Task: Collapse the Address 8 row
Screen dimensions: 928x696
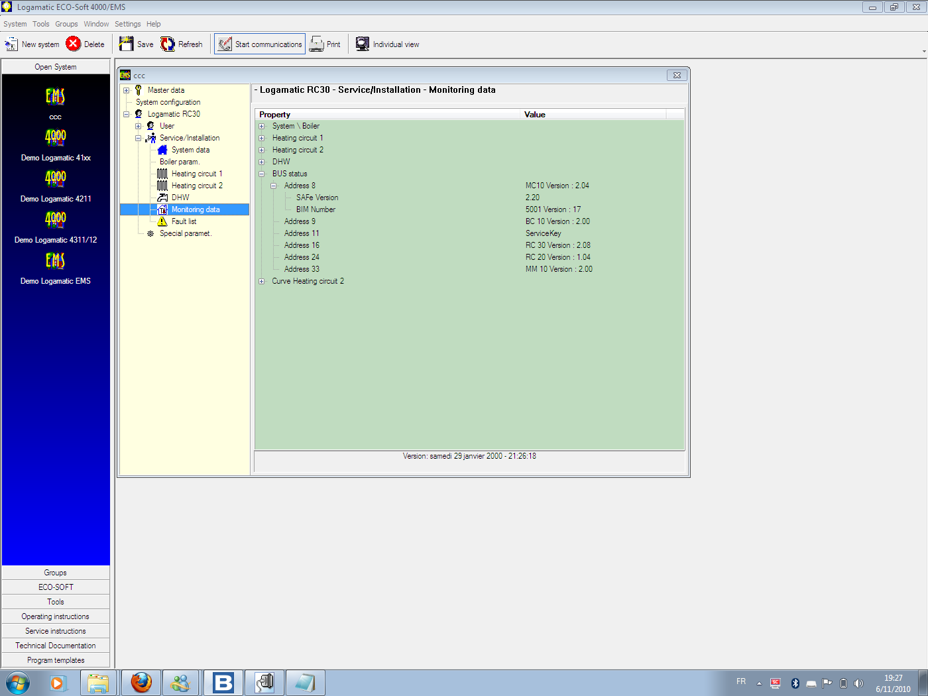Action: coord(274,186)
